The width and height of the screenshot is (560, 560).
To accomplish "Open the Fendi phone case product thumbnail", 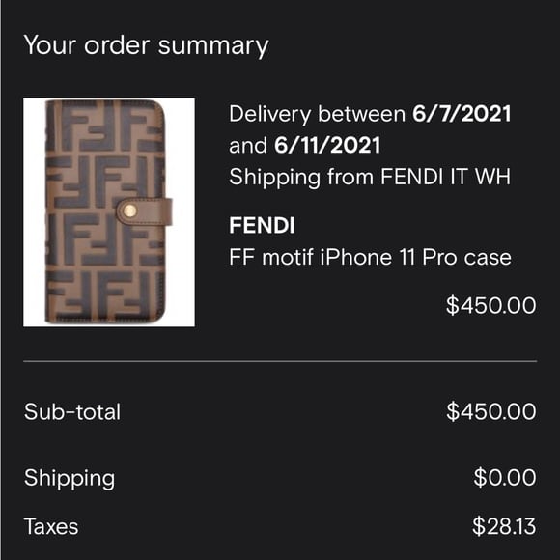I will 109,212.
